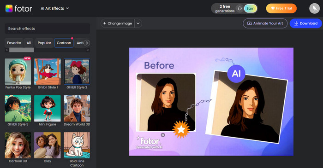Download the generated image
The height and width of the screenshot is (168, 323).
point(305,23)
